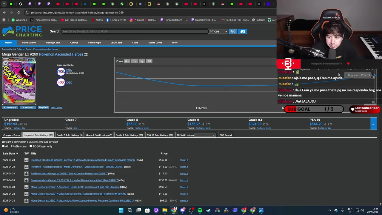
Task: Open Windows Start menu
Action: click(x=121, y=210)
